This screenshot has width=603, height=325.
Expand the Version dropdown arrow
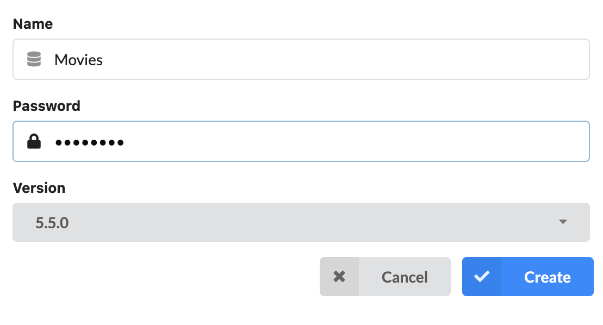click(563, 222)
